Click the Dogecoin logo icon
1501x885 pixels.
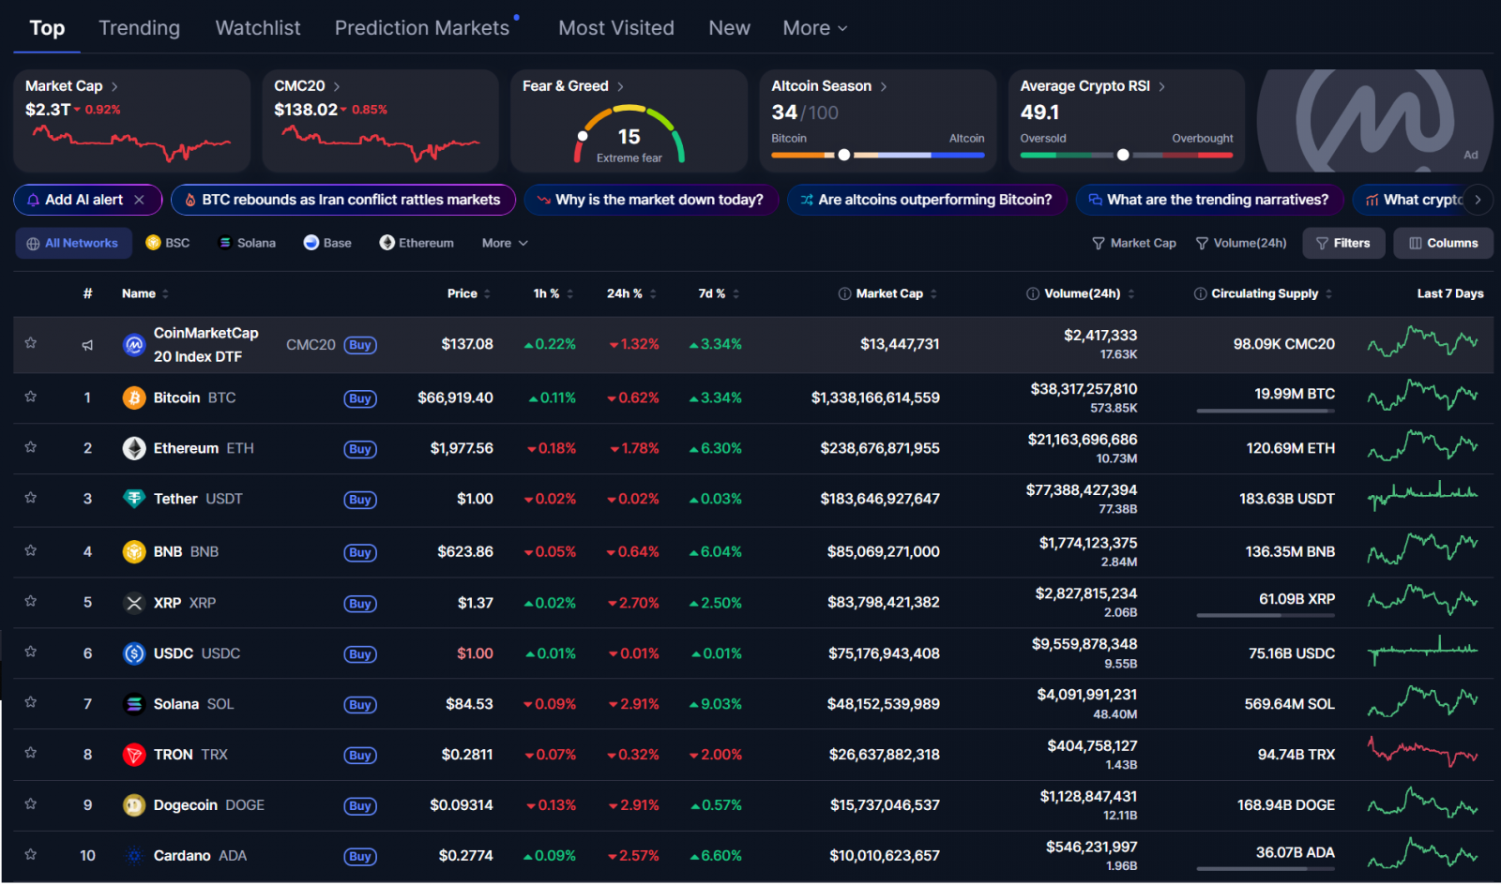coord(134,806)
